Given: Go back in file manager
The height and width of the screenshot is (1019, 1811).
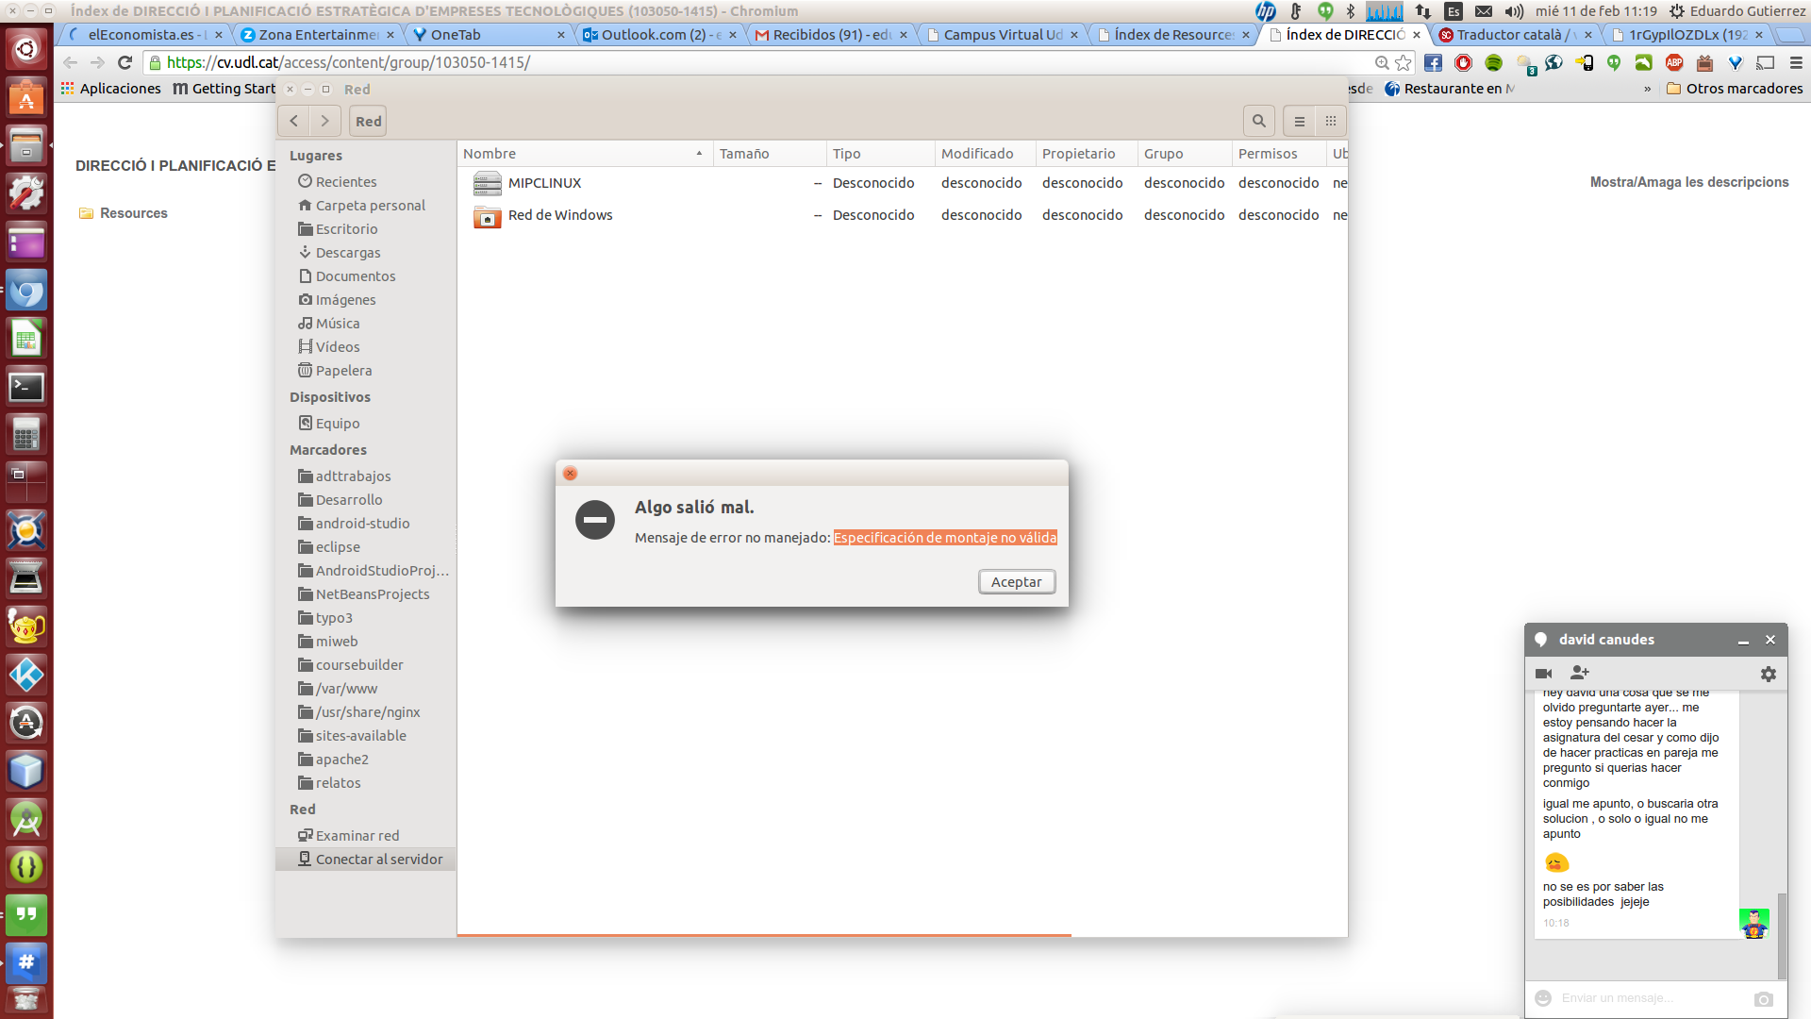Looking at the screenshot, I should coord(294,121).
